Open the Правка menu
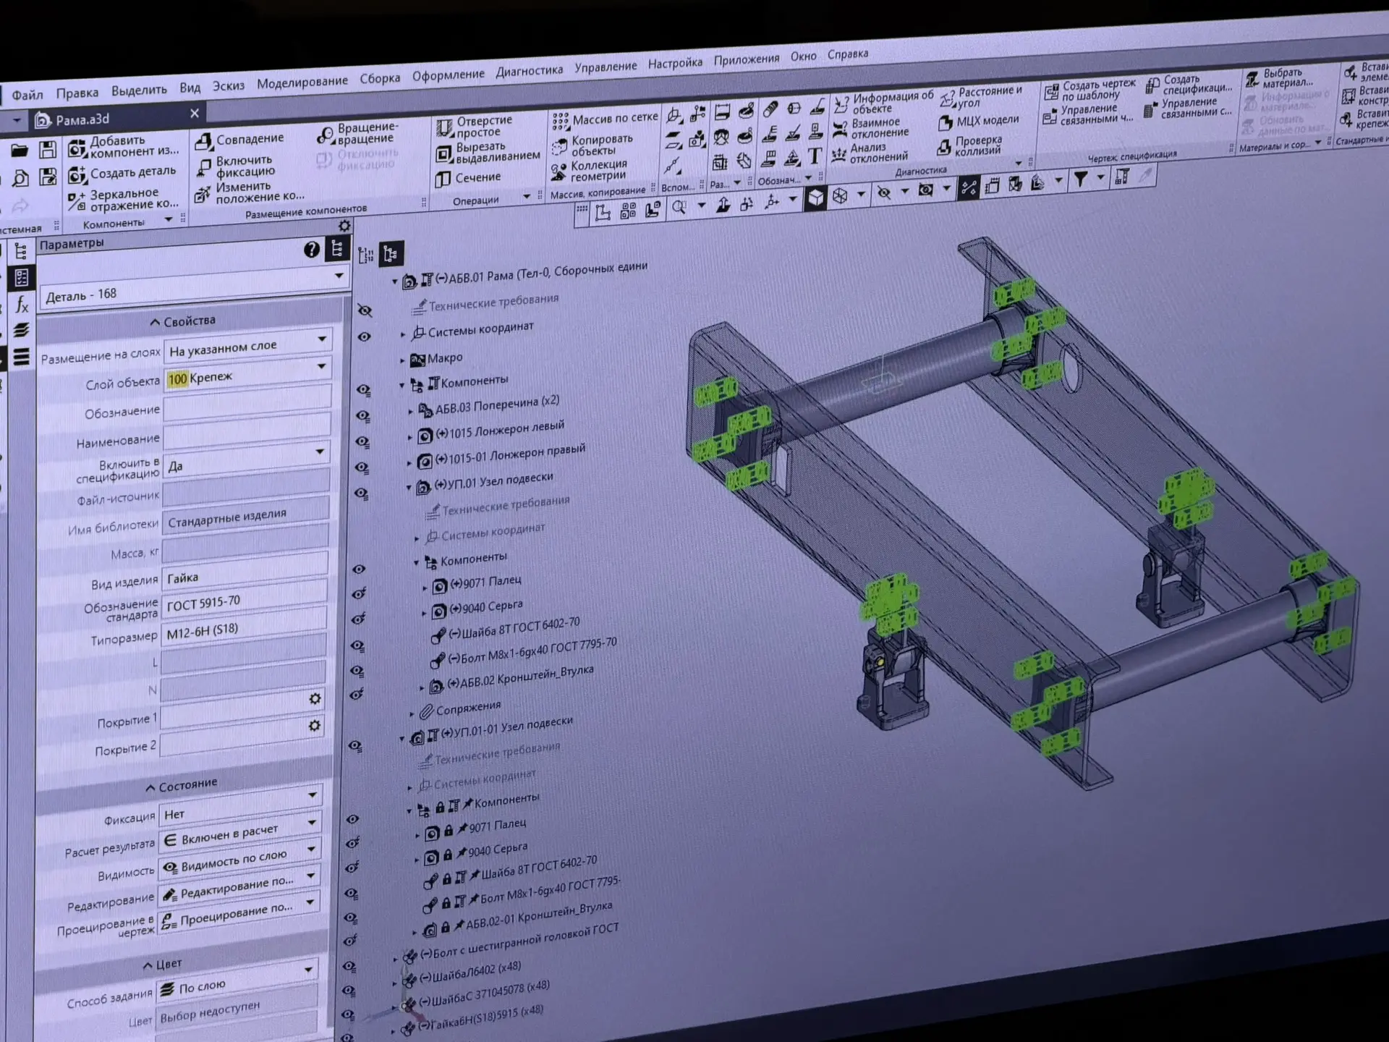The width and height of the screenshot is (1389, 1042). click(77, 93)
